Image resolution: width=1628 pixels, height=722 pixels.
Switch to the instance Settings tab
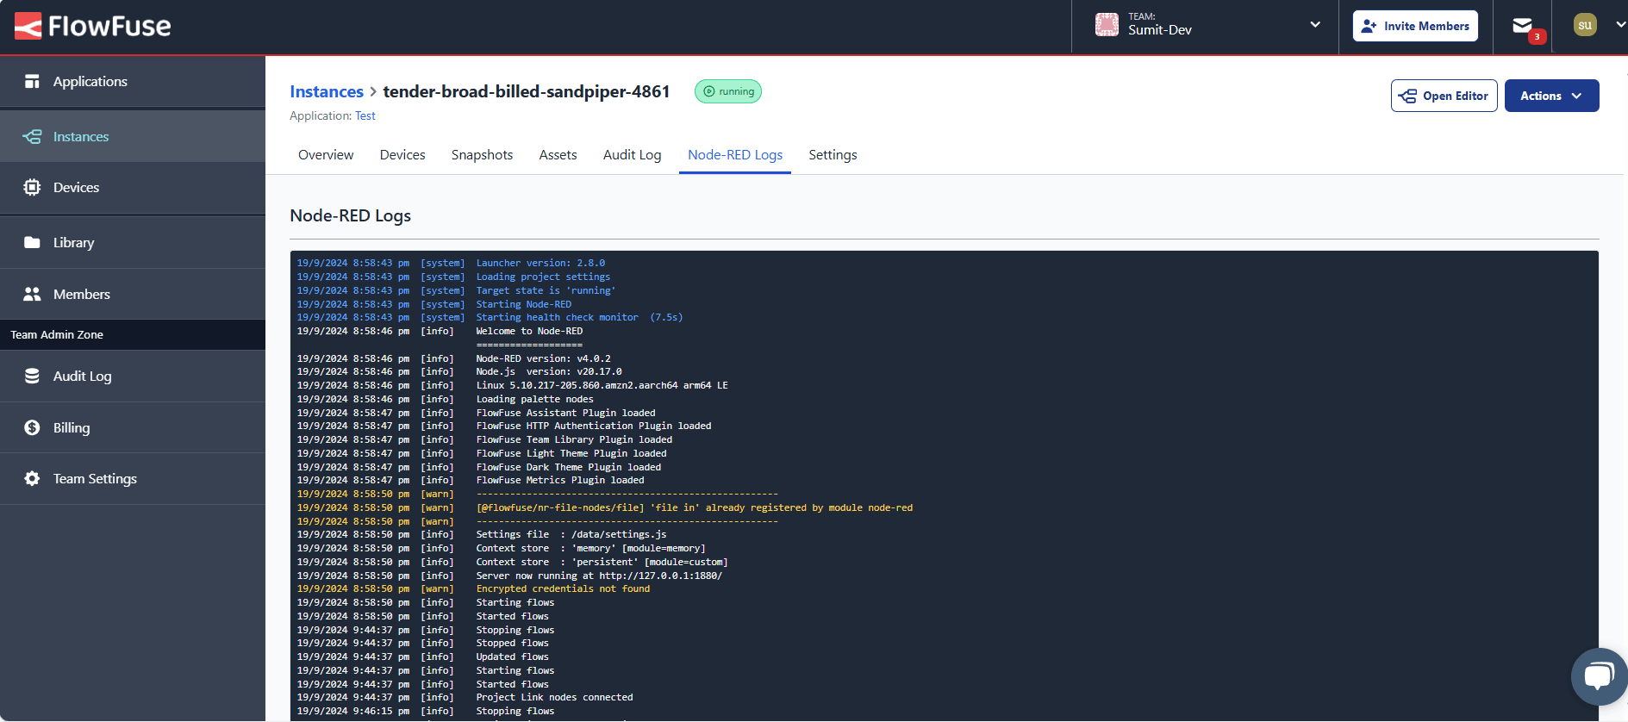[x=833, y=155]
